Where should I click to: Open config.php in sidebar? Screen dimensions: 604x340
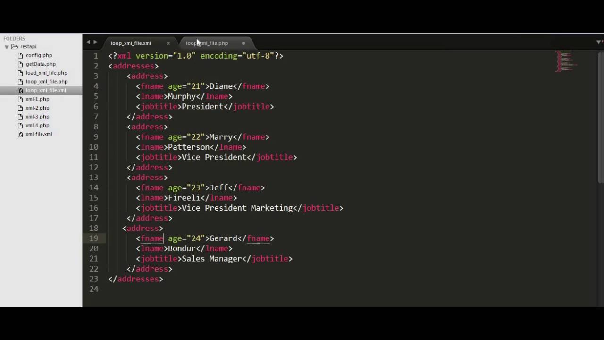[x=39, y=55]
